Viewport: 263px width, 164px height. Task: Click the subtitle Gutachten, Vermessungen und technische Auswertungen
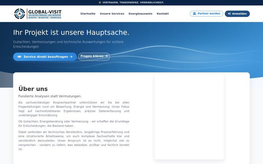coord(68,44)
